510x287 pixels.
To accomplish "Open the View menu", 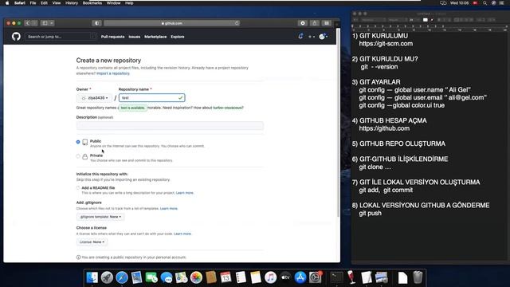I will point(57,3).
